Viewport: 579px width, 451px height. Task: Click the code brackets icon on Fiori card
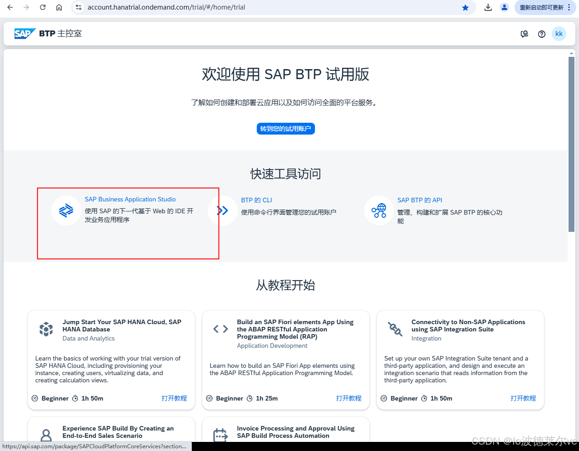[x=221, y=329]
